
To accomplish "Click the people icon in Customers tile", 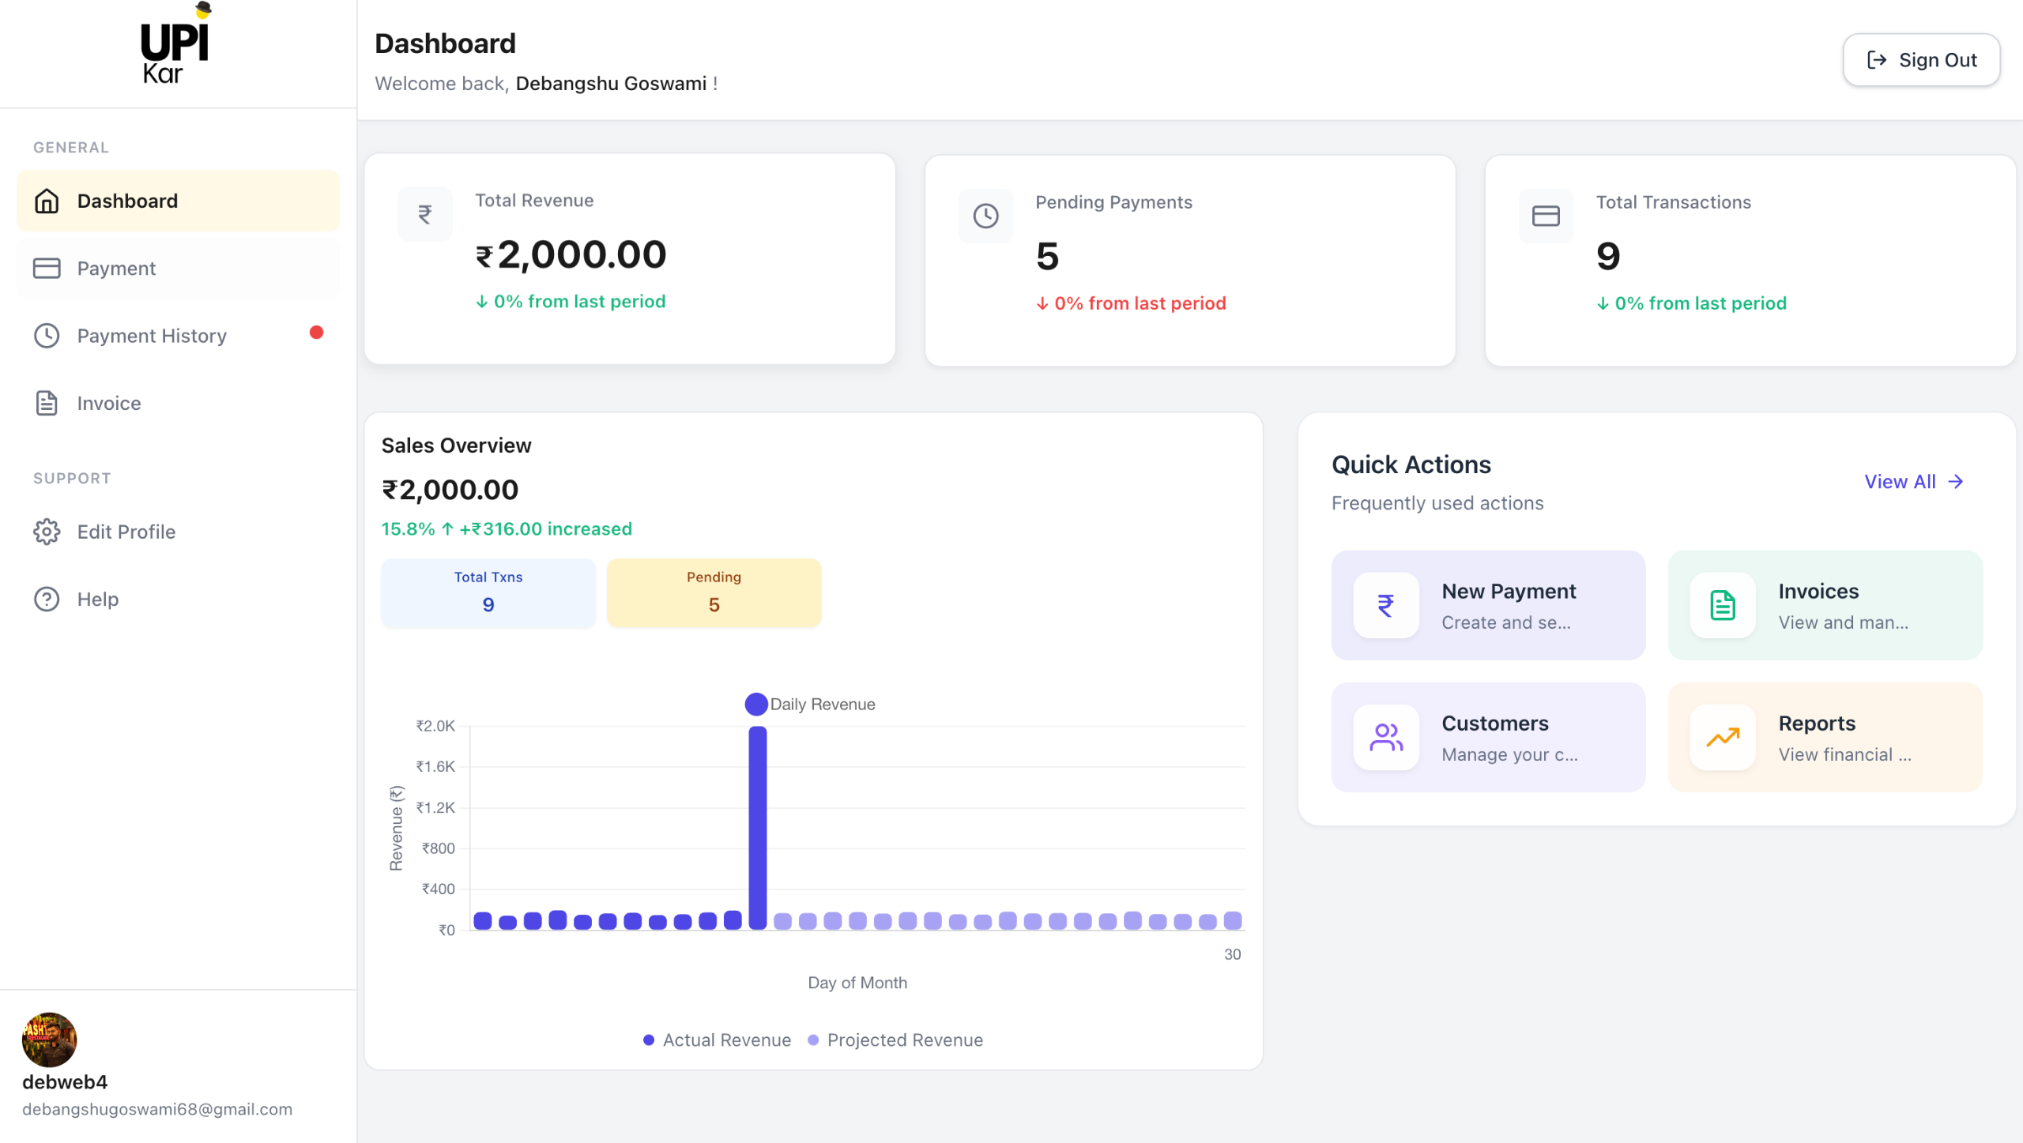I will (1385, 737).
